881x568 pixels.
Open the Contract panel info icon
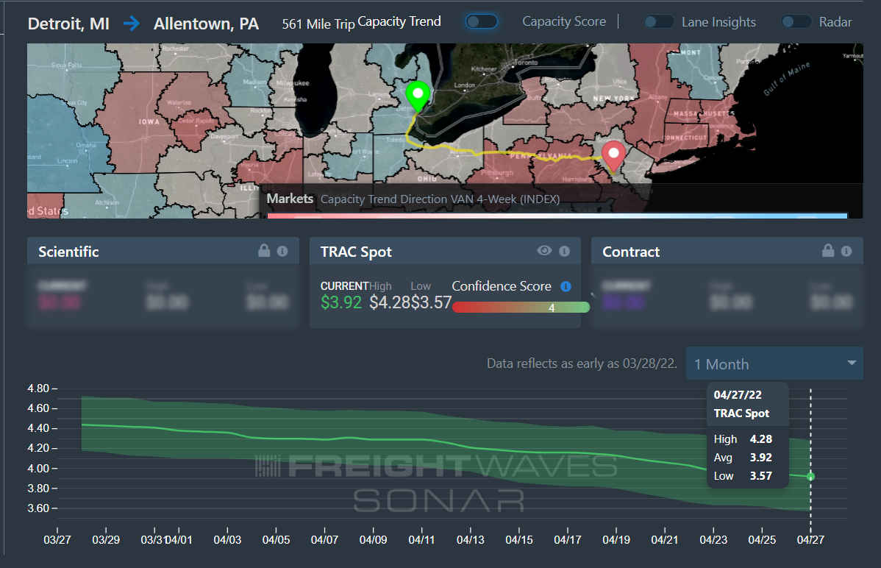pos(846,252)
